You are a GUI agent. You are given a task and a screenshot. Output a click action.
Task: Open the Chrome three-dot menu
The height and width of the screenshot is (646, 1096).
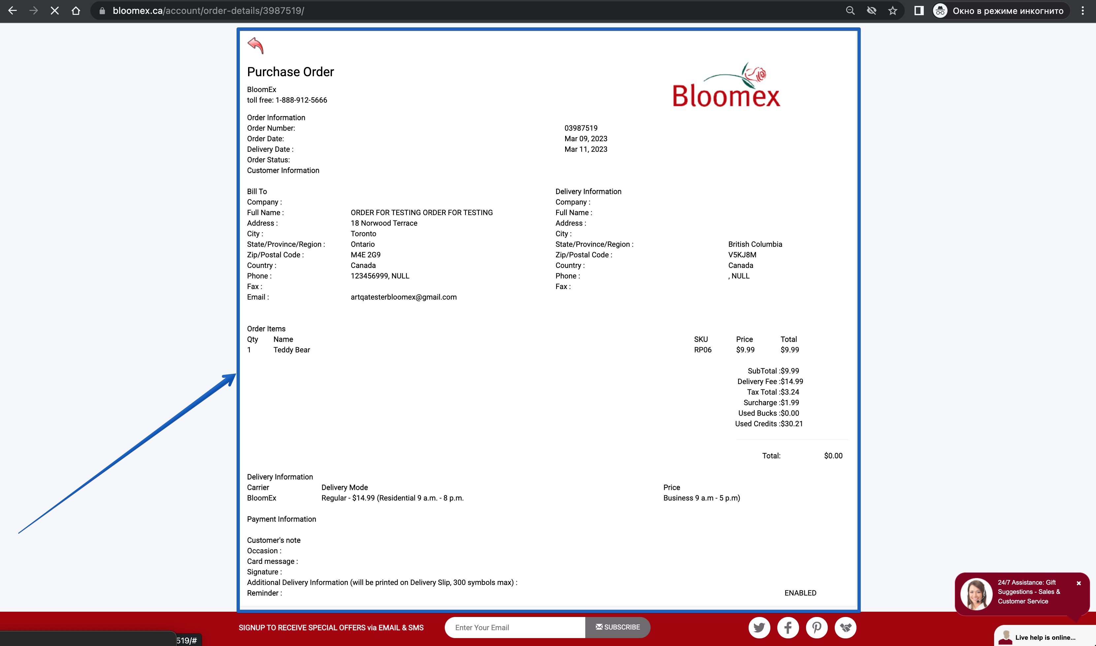(1082, 11)
